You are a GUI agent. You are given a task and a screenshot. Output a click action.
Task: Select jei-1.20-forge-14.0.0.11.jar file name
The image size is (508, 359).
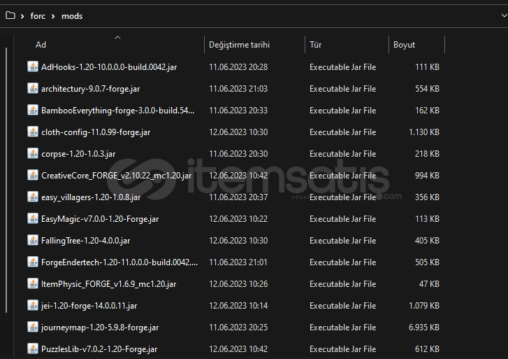[x=89, y=306]
